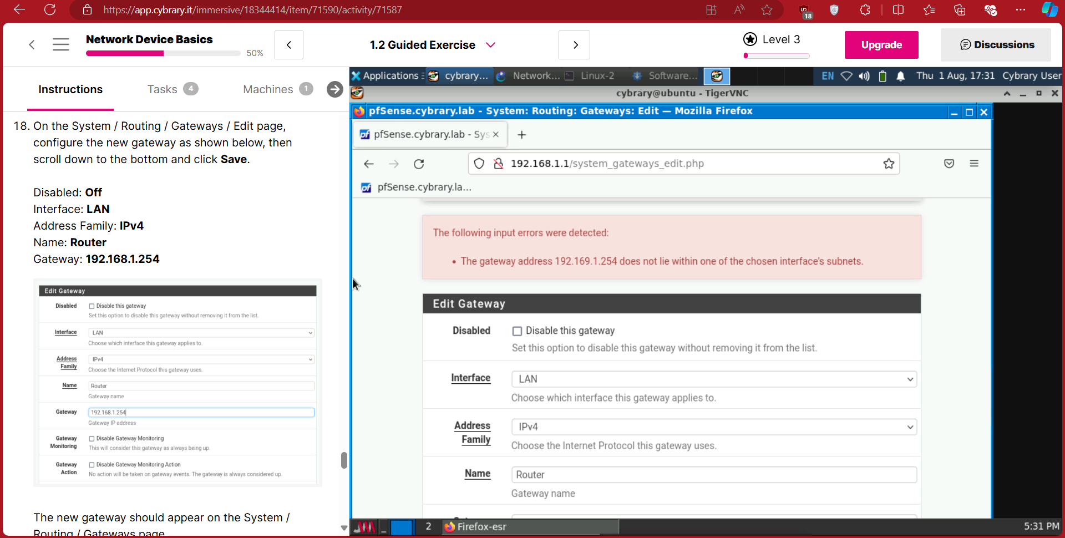Toggle the Disable this gateway checkbox
The image size is (1065, 538).
click(x=517, y=331)
